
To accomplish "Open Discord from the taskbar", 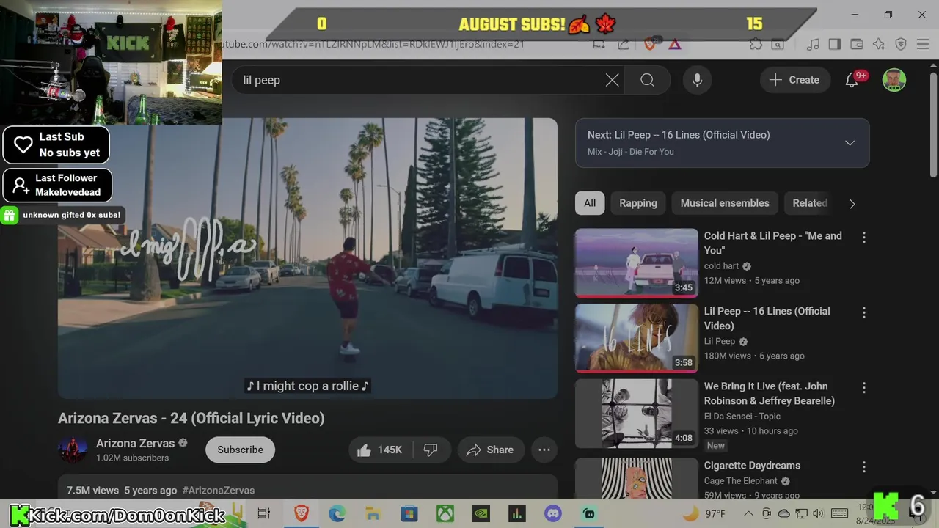I will pos(553,513).
